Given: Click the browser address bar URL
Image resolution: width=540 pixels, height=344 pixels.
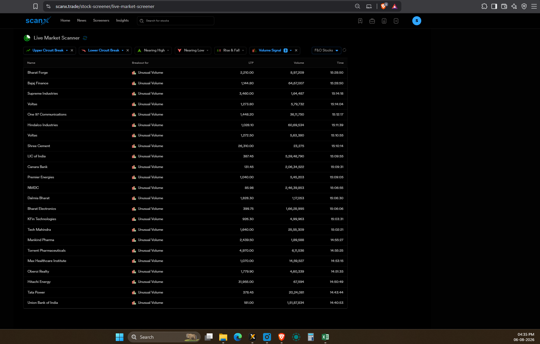Looking at the screenshot, I should click(105, 6).
